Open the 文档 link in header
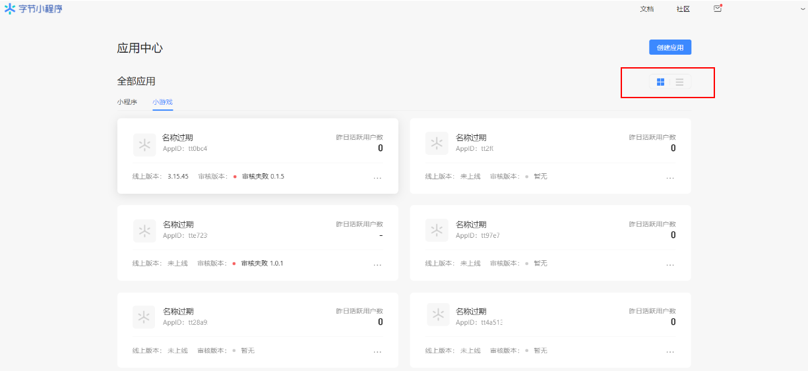This screenshot has height=371, width=808. 646,9
